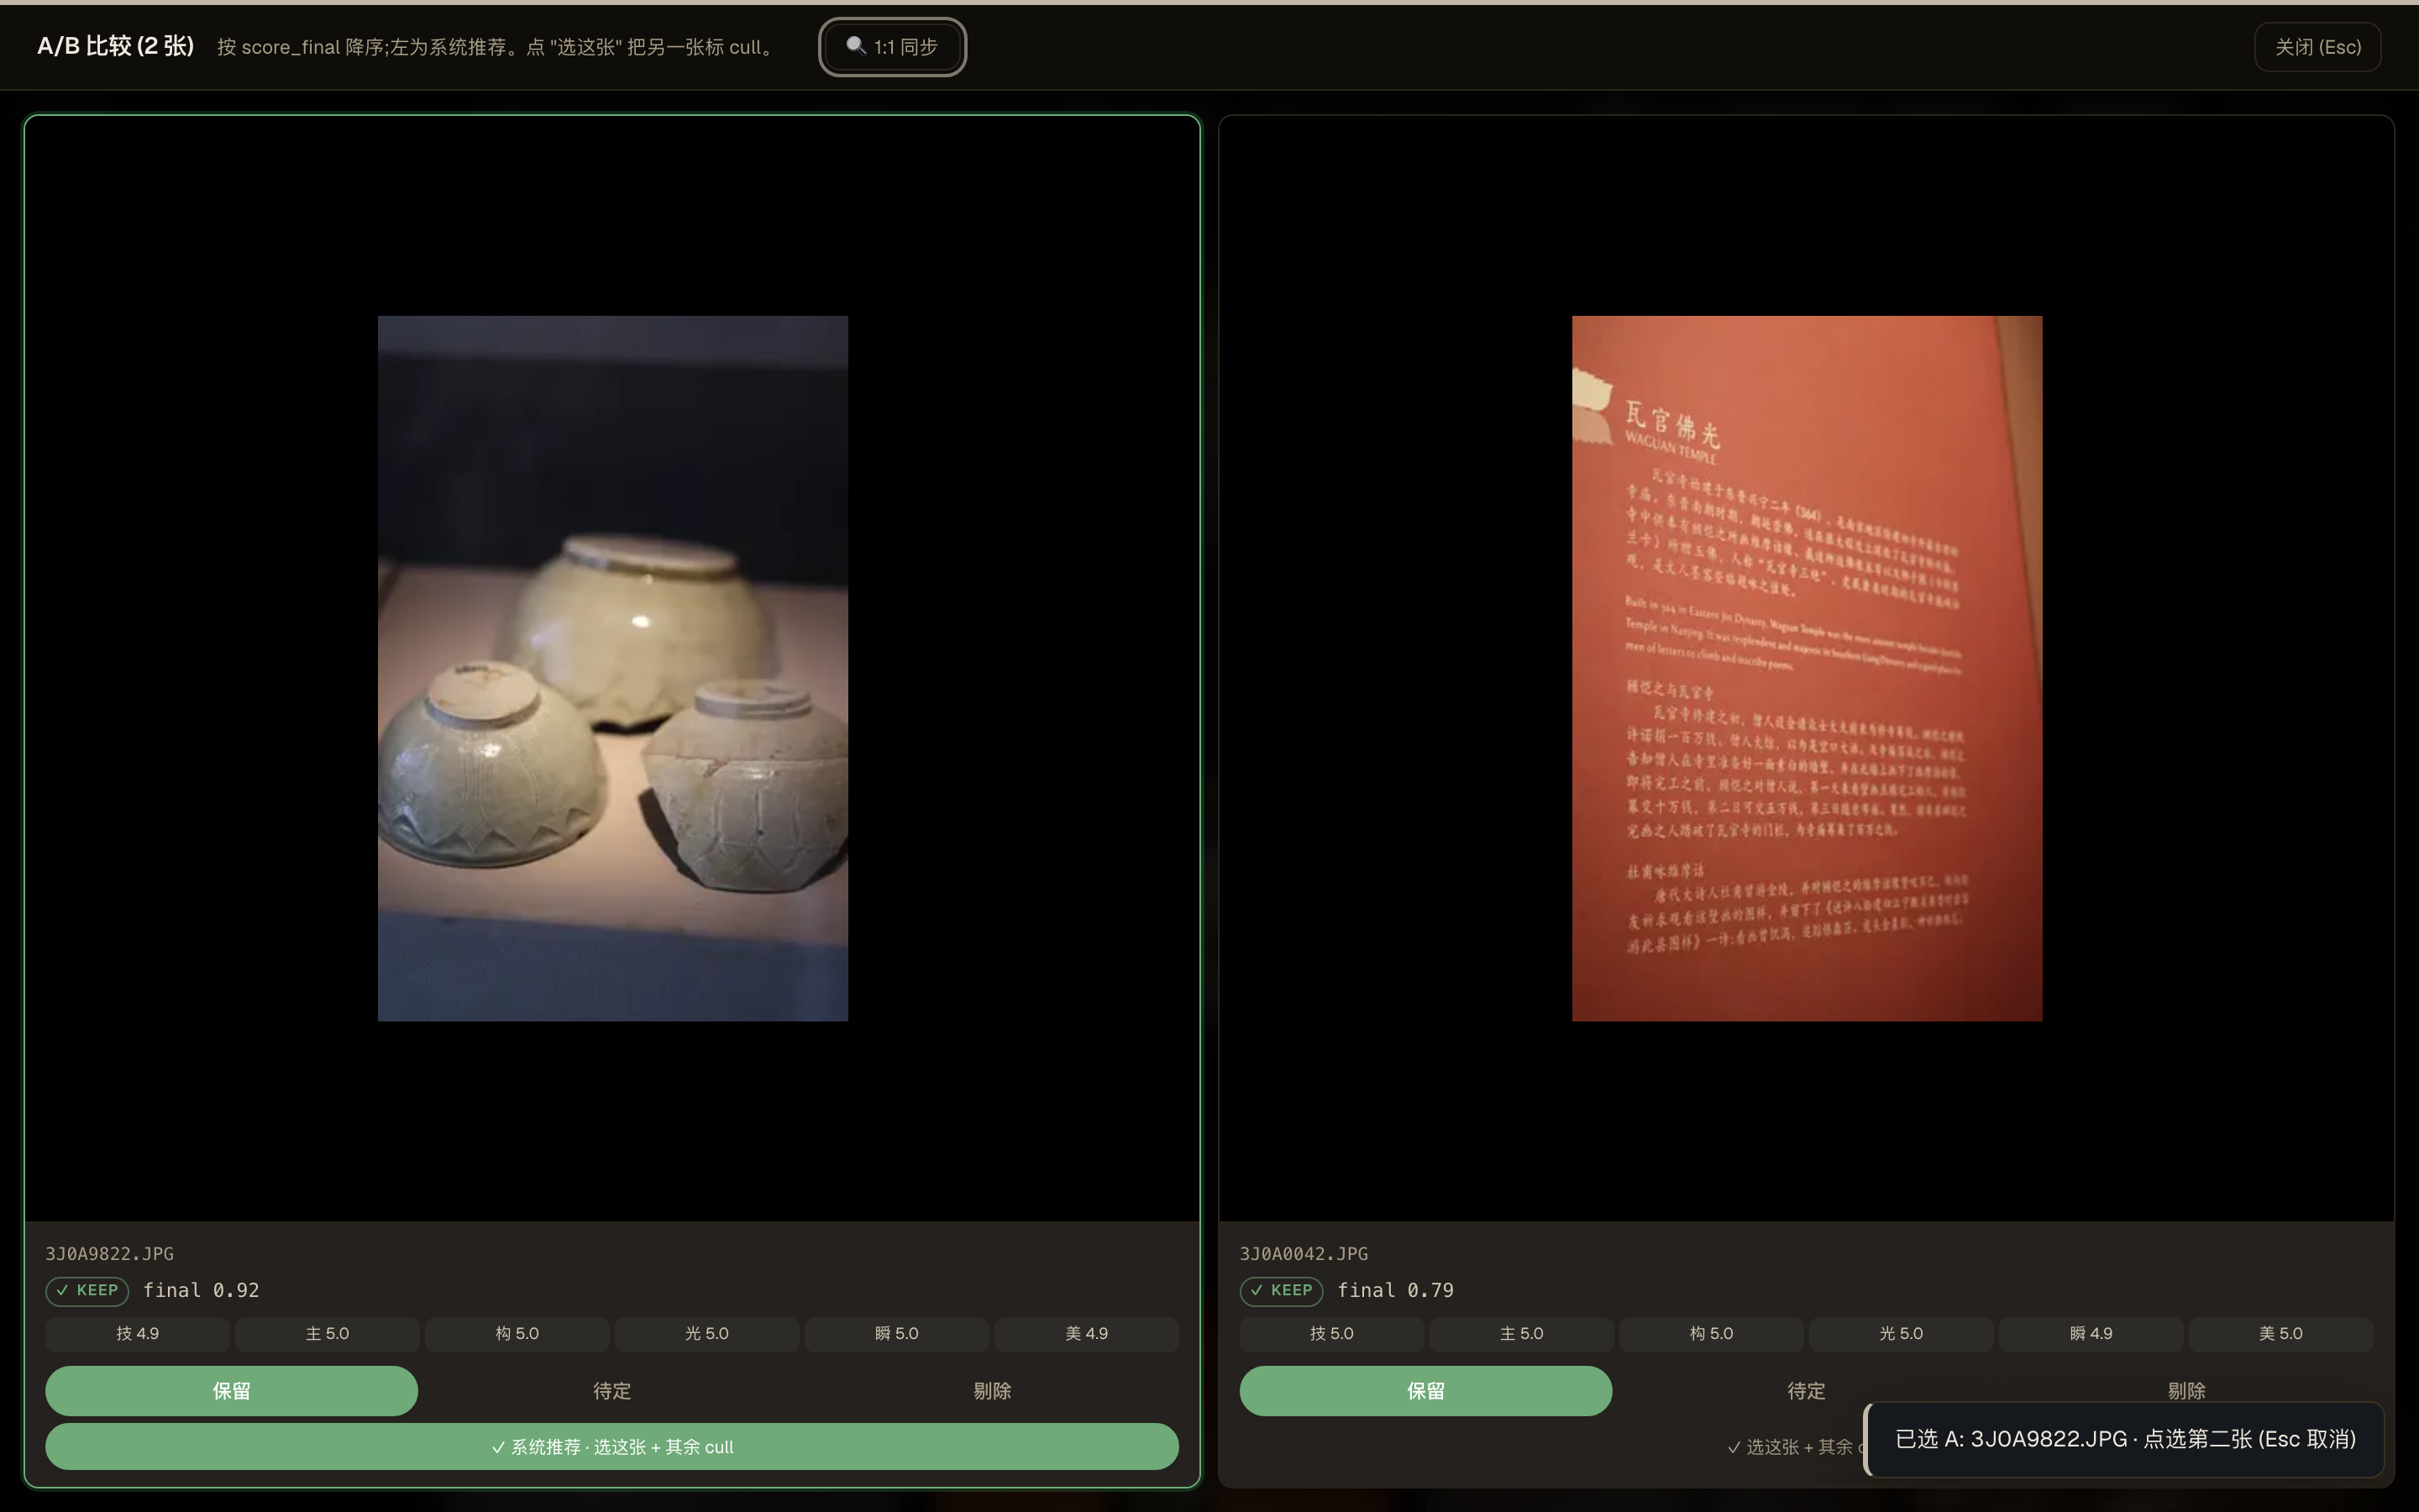Select the 瞬 4.9 score chip of 3J0A0042
Viewport: 2419px width, 1512px height.
[2091, 1333]
